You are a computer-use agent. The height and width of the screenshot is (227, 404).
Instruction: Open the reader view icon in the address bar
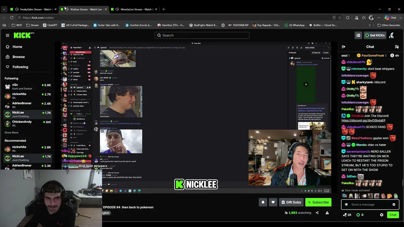(x=334, y=18)
